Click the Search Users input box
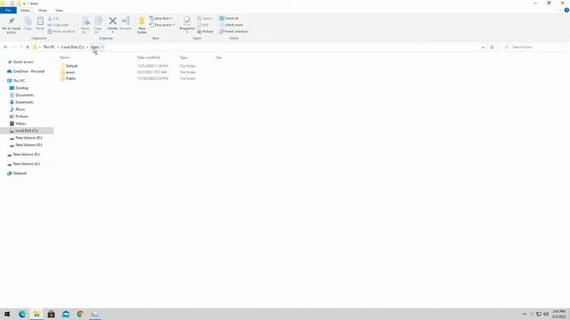 pyautogui.click(x=533, y=47)
